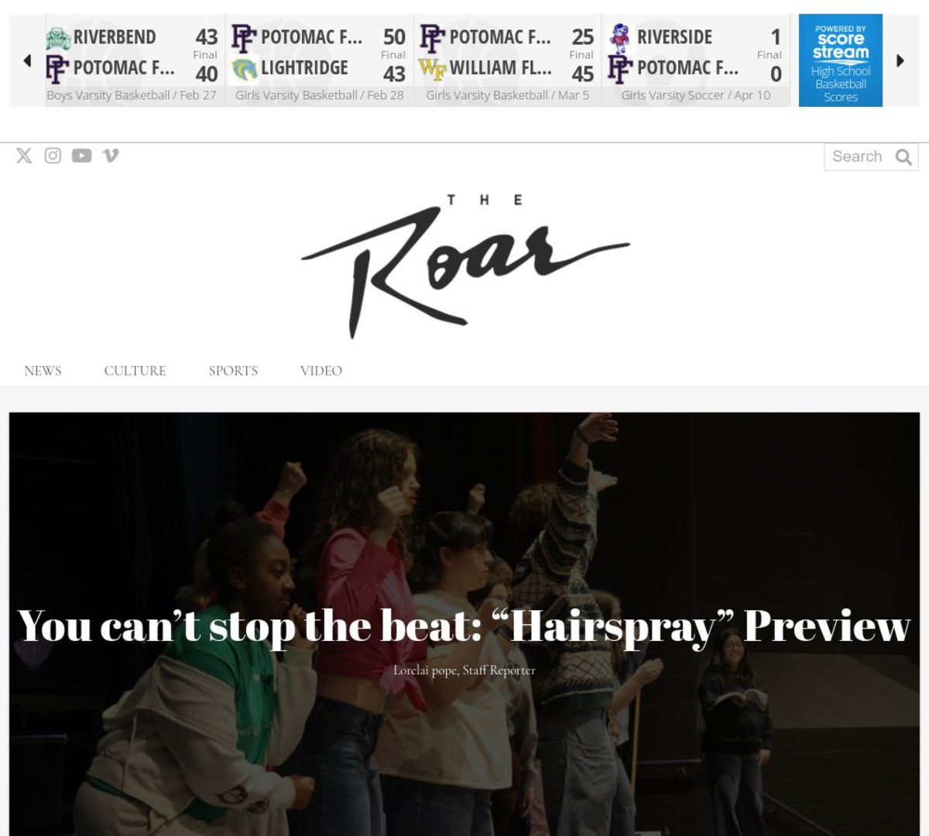
Task: Open the ScoreStream High School Basketball Scores link
Action: click(x=841, y=60)
